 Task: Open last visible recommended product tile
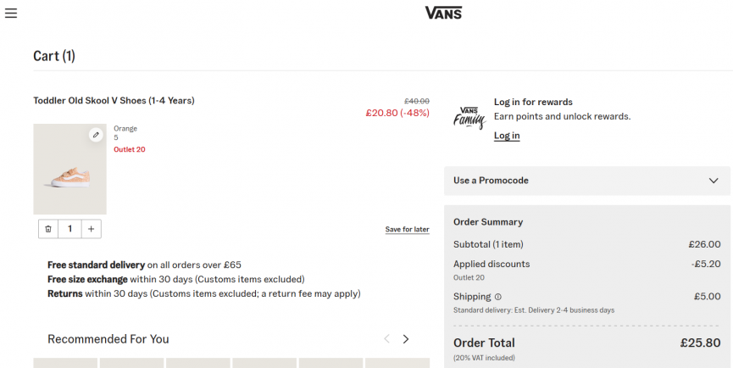pyautogui.click(x=397, y=363)
